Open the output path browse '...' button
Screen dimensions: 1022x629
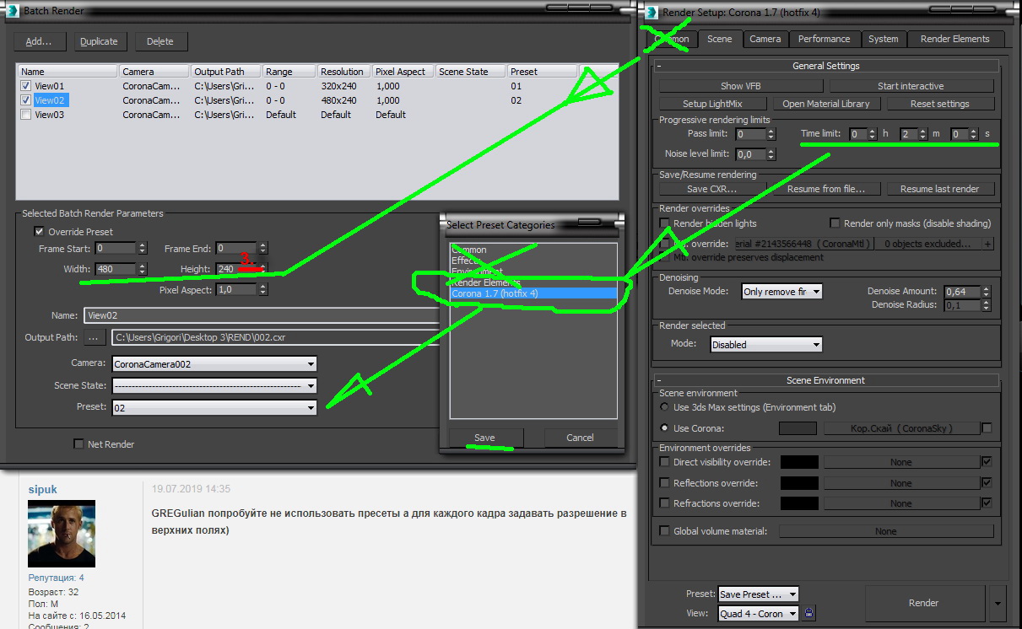(93, 338)
